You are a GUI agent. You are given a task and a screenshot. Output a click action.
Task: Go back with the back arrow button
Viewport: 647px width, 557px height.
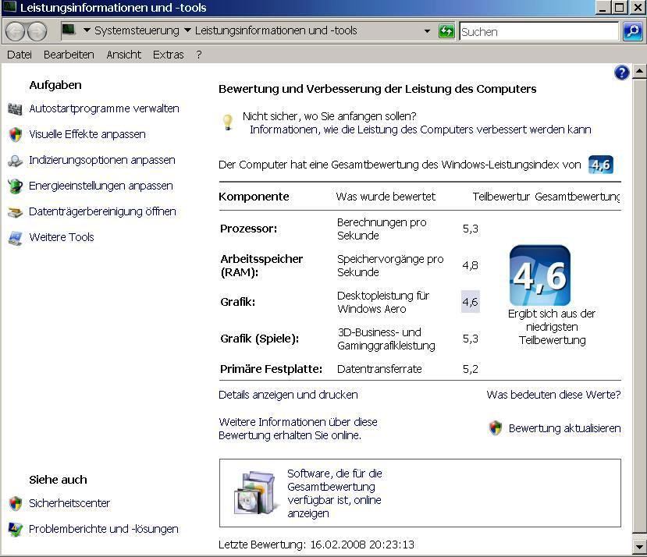[16, 31]
